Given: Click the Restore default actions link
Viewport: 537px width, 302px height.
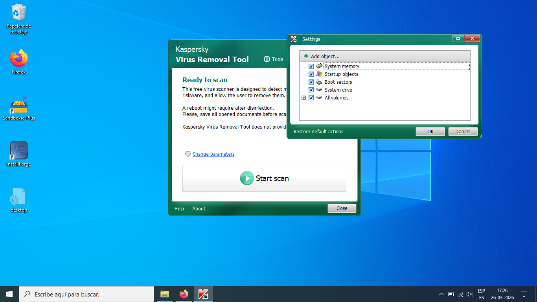Looking at the screenshot, I should coord(318,132).
